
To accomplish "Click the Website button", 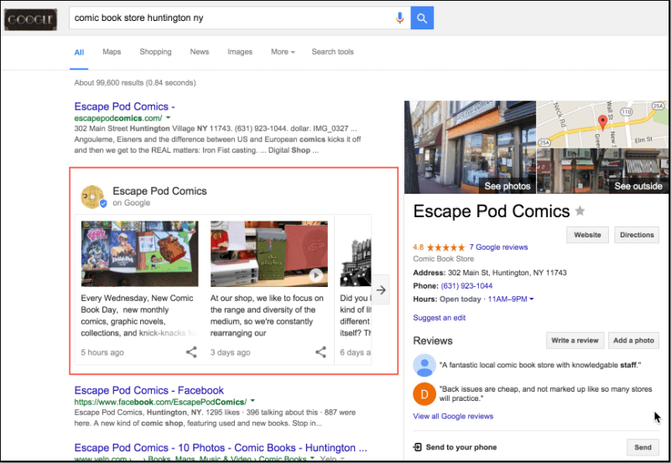I will coord(587,235).
